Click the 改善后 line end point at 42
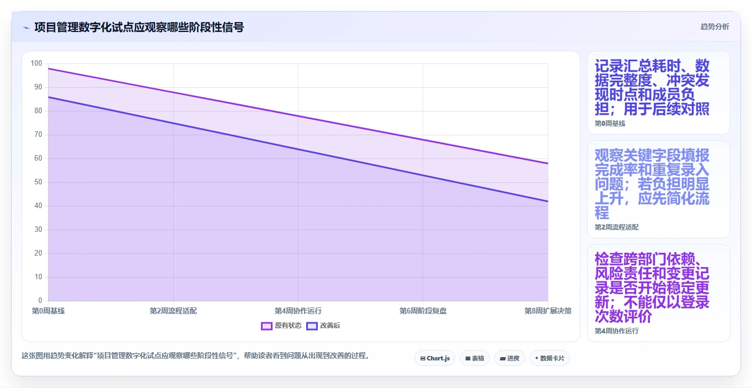752x388 pixels. click(548, 201)
